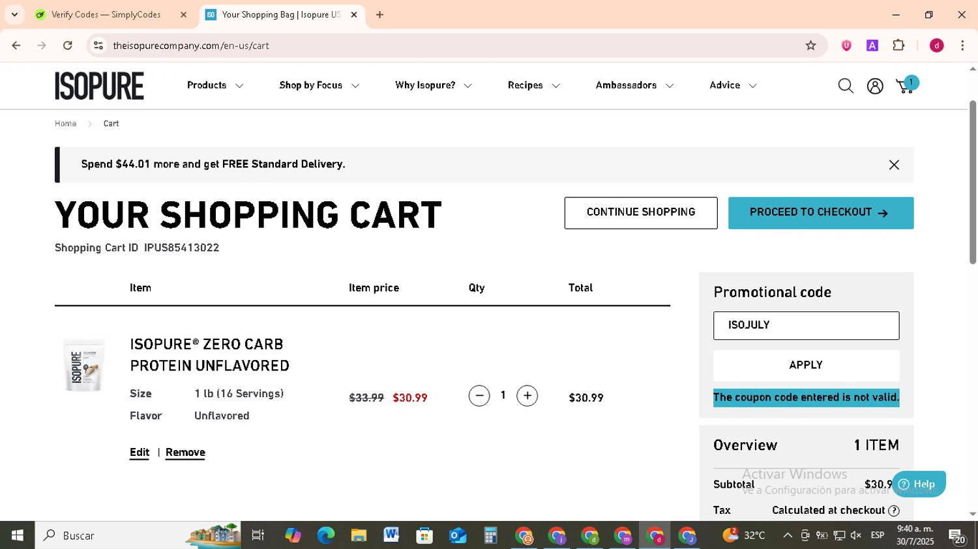Dismiss the free delivery banner
This screenshot has width=978, height=549.
tap(894, 165)
